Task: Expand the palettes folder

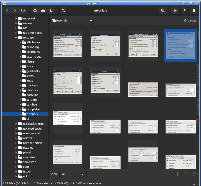Action: (20, 90)
